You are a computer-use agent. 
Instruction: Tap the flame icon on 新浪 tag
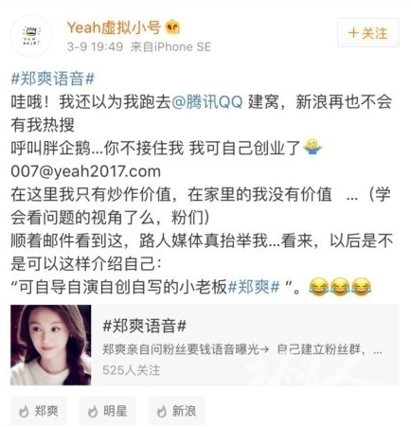pyautogui.click(x=162, y=412)
